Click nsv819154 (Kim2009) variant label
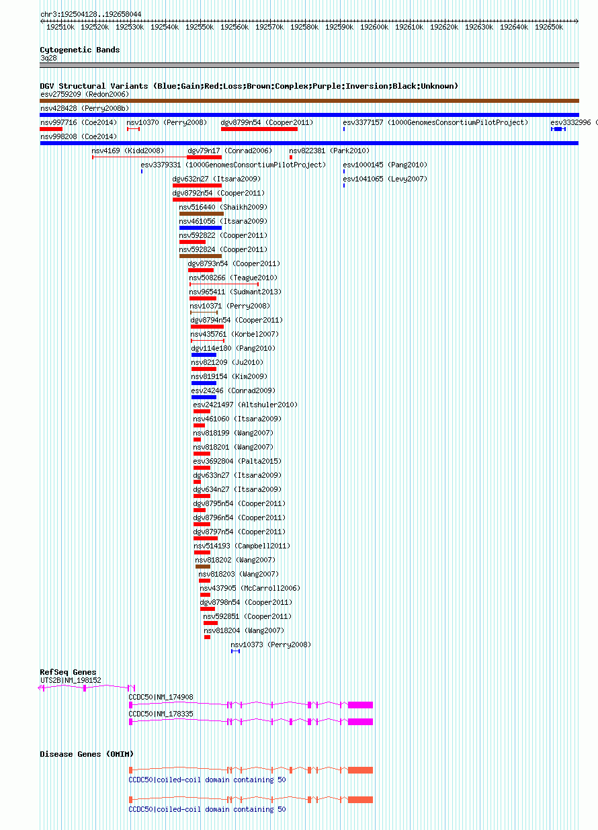This screenshot has width=598, height=830. point(229,376)
